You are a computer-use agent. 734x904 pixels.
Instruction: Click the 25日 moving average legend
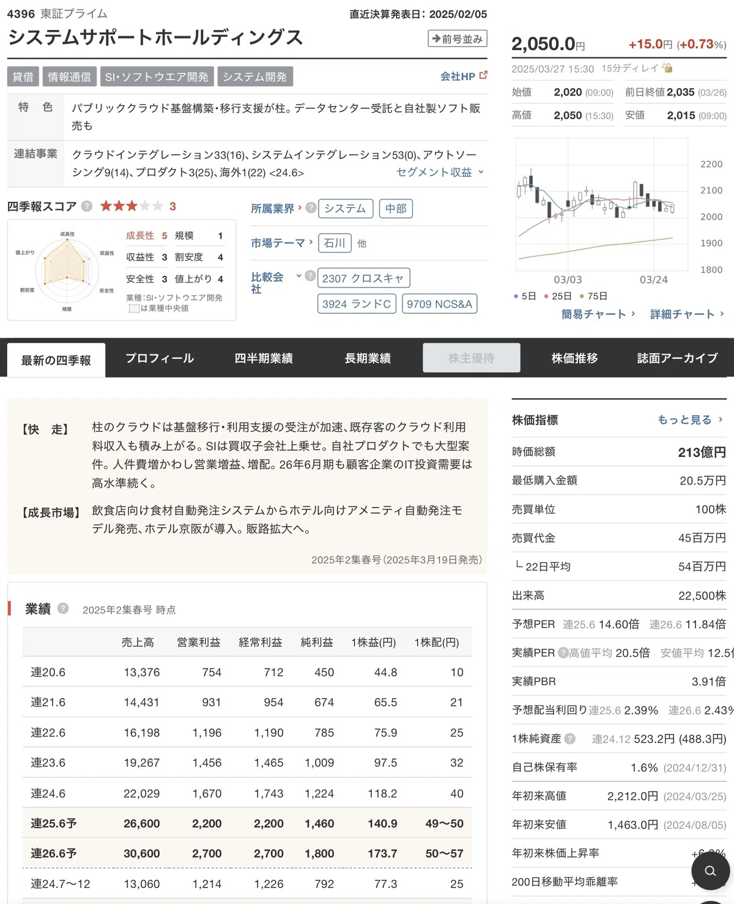click(558, 296)
